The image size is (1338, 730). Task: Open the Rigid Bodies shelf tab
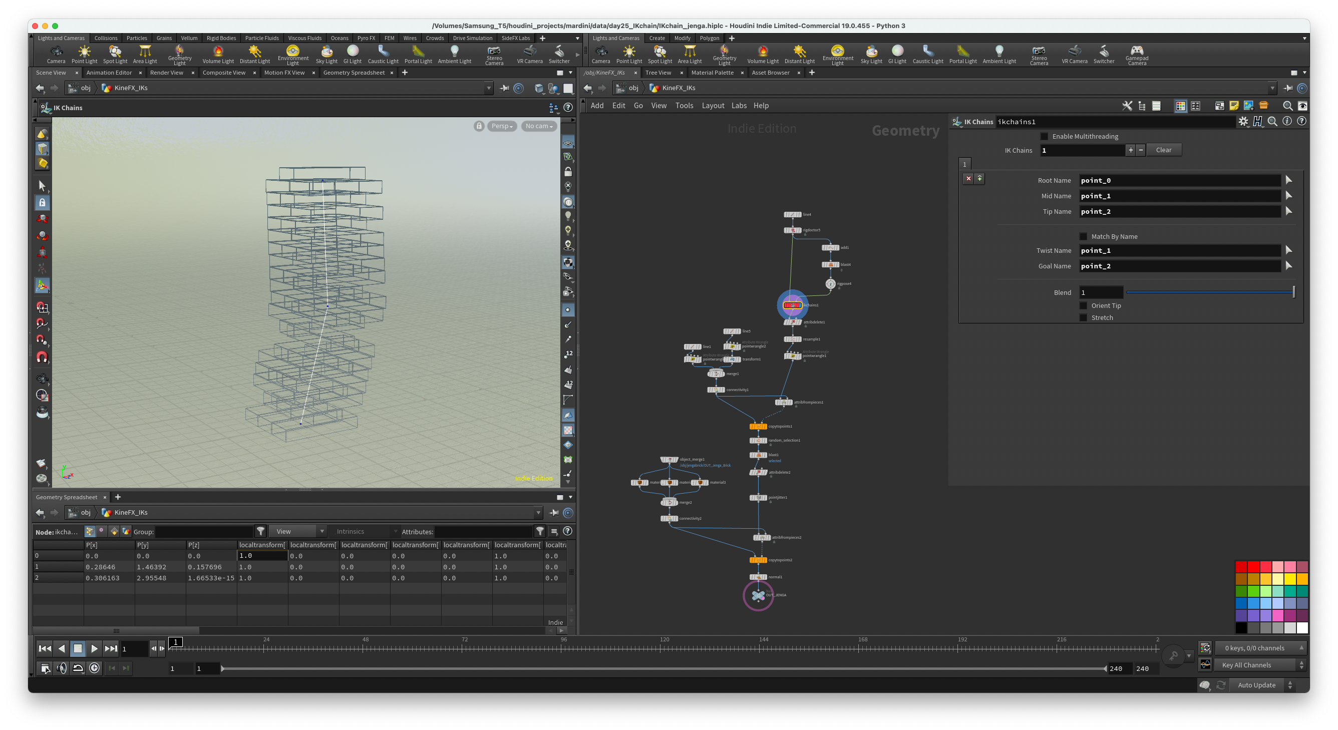(221, 38)
